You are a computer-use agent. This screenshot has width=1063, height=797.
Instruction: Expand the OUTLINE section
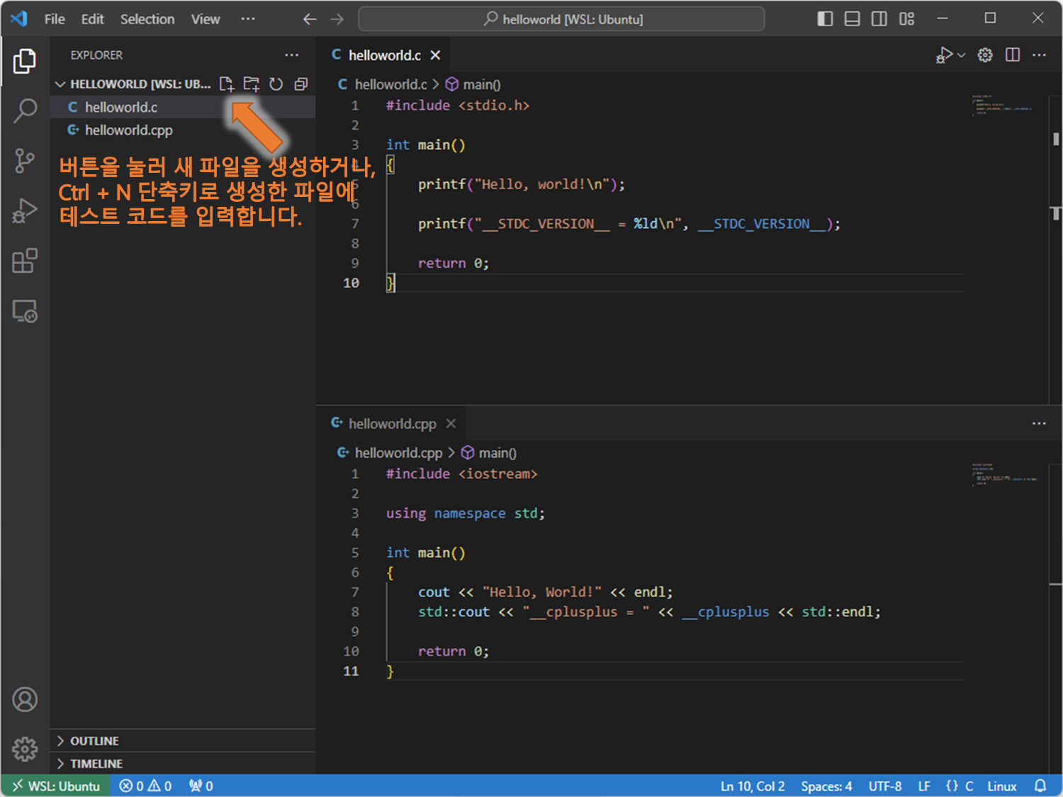click(183, 741)
